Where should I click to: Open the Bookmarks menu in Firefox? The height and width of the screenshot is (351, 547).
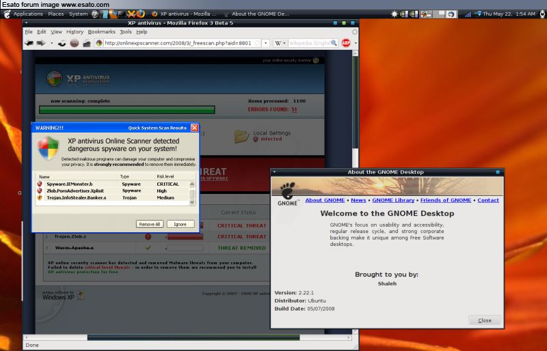[101, 31]
